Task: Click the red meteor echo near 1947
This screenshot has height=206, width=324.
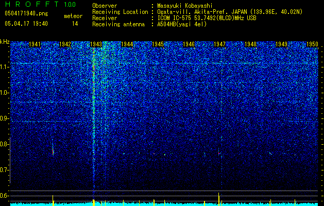Action: coord(219,153)
